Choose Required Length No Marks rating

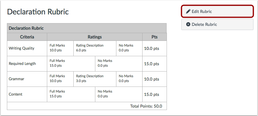[119, 64]
